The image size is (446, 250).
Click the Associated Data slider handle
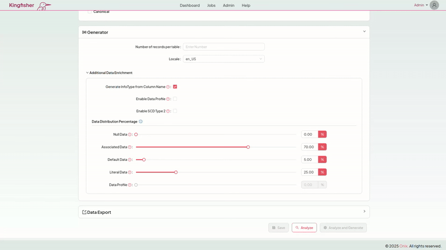tap(248, 147)
